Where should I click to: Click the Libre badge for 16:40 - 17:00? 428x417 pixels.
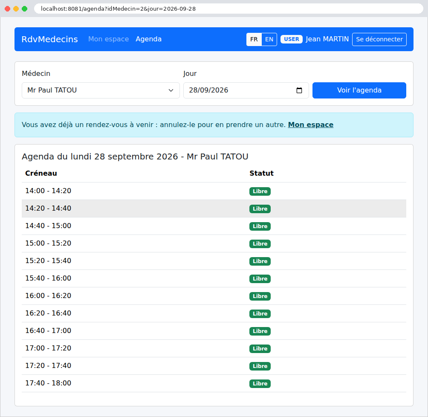260,331
